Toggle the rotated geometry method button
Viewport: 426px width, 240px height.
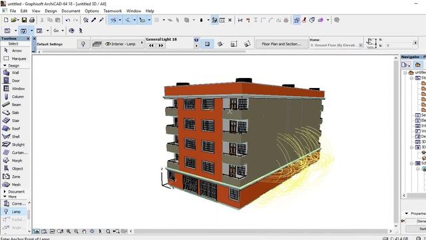pyautogui.click(x=220, y=44)
